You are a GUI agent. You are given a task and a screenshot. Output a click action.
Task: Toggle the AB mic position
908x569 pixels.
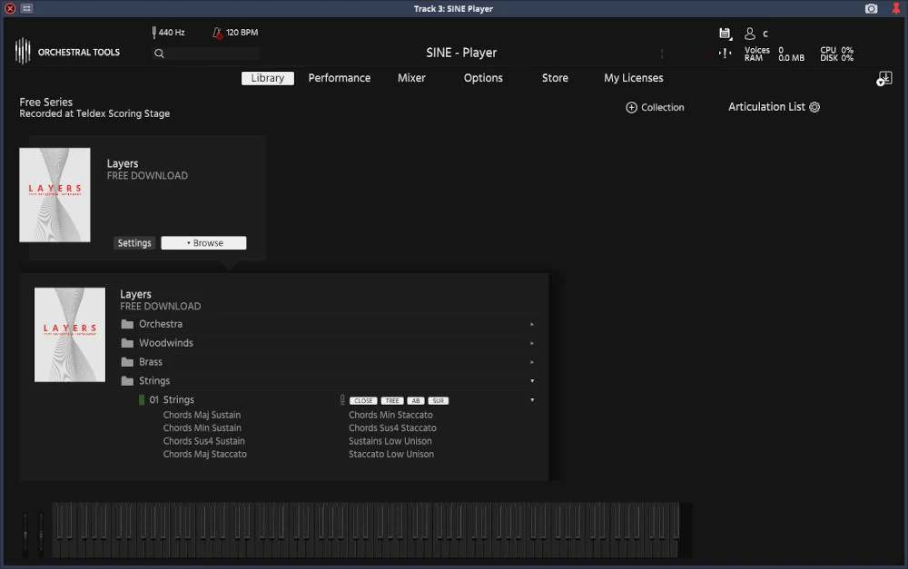click(x=416, y=400)
